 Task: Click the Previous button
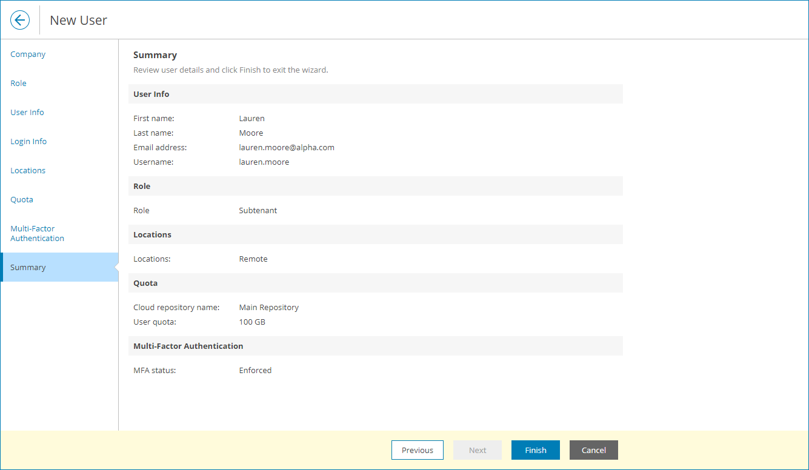coord(418,450)
